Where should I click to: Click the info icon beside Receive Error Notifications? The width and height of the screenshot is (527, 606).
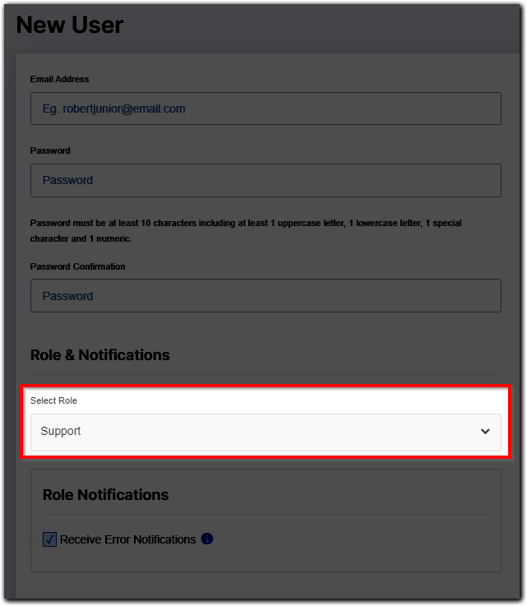pyautogui.click(x=207, y=539)
